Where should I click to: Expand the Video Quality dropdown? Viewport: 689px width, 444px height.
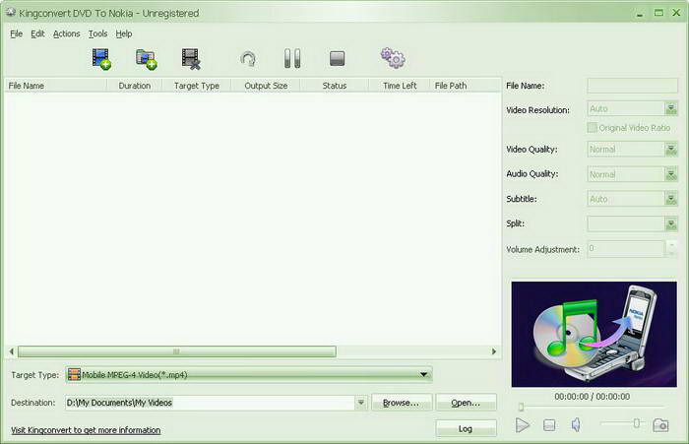click(671, 150)
